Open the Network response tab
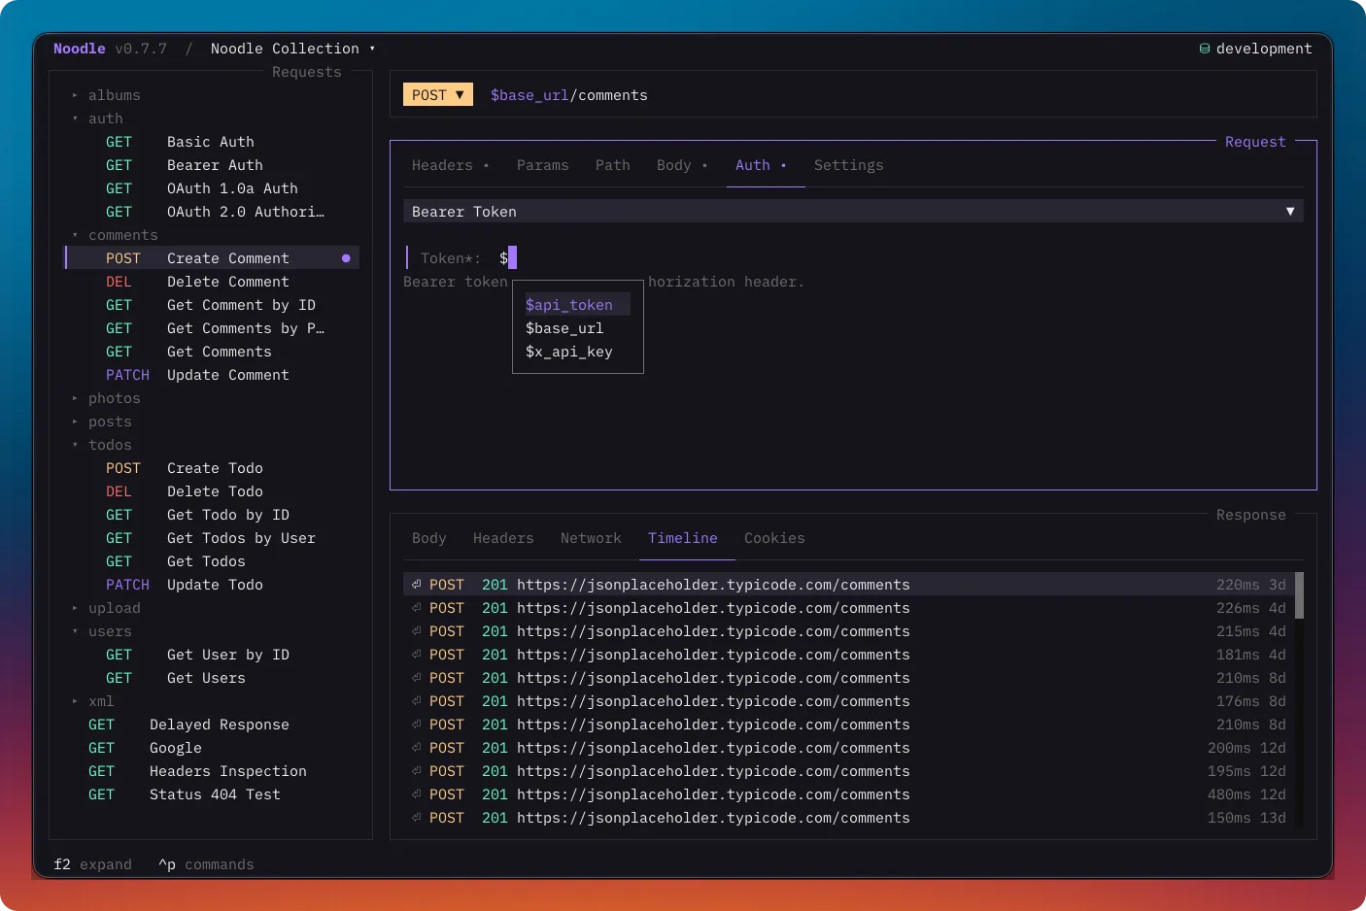Image resolution: width=1366 pixels, height=911 pixels. 591,538
